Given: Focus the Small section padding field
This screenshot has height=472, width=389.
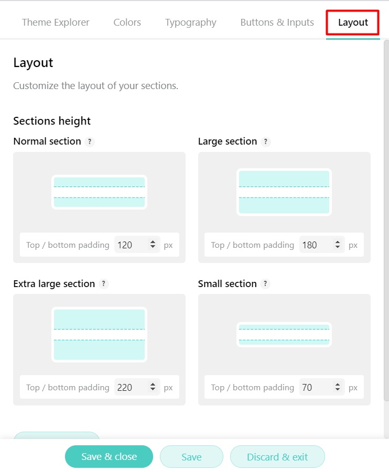Looking at the screenshot, I should (x=315, y=388).
